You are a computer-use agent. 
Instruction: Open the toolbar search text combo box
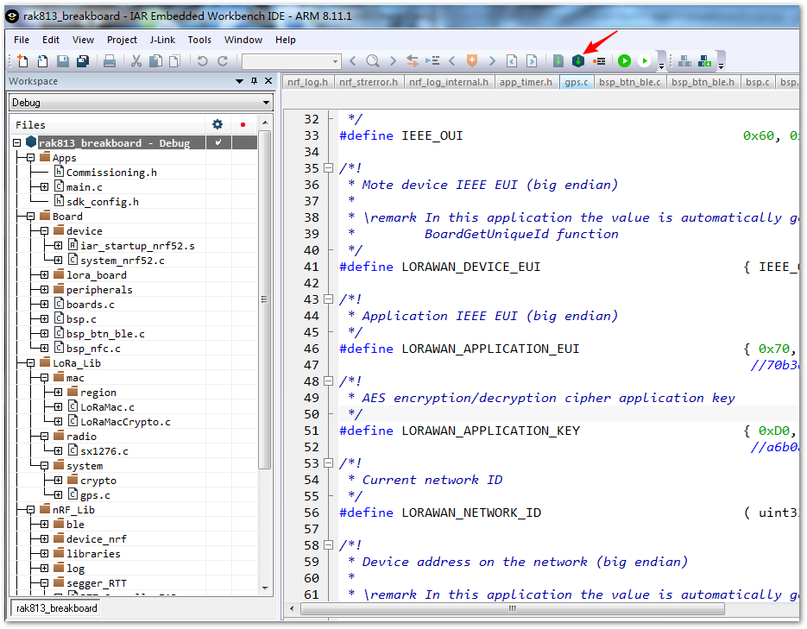[x=292, y=61]
